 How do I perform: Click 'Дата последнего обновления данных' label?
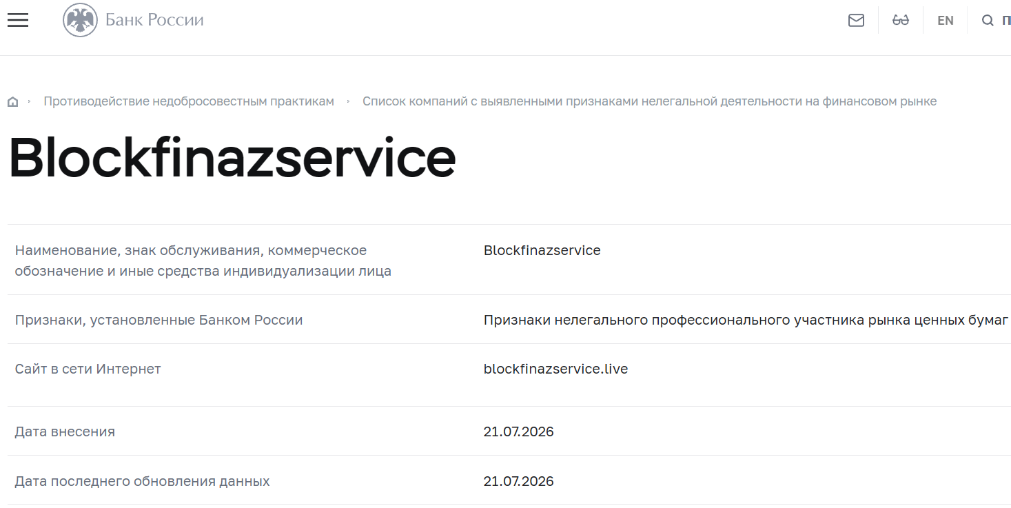(x=143, y=481)
